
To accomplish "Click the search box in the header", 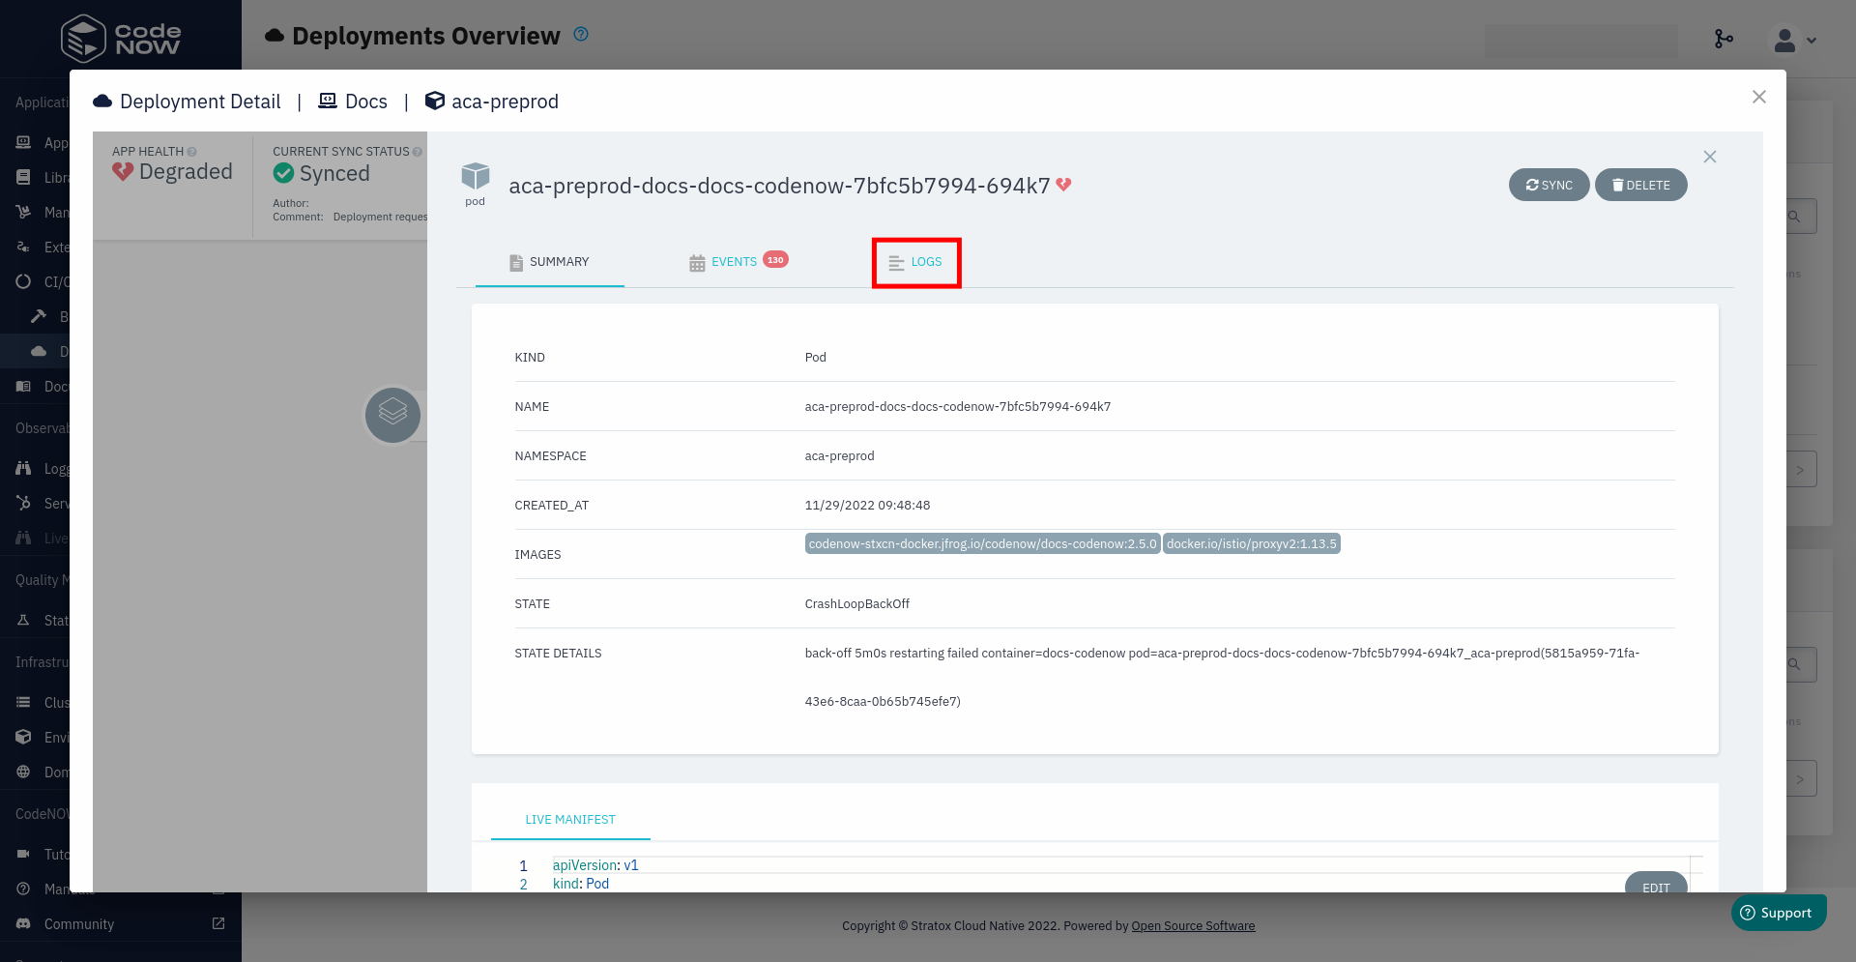I will (1580, 41).
